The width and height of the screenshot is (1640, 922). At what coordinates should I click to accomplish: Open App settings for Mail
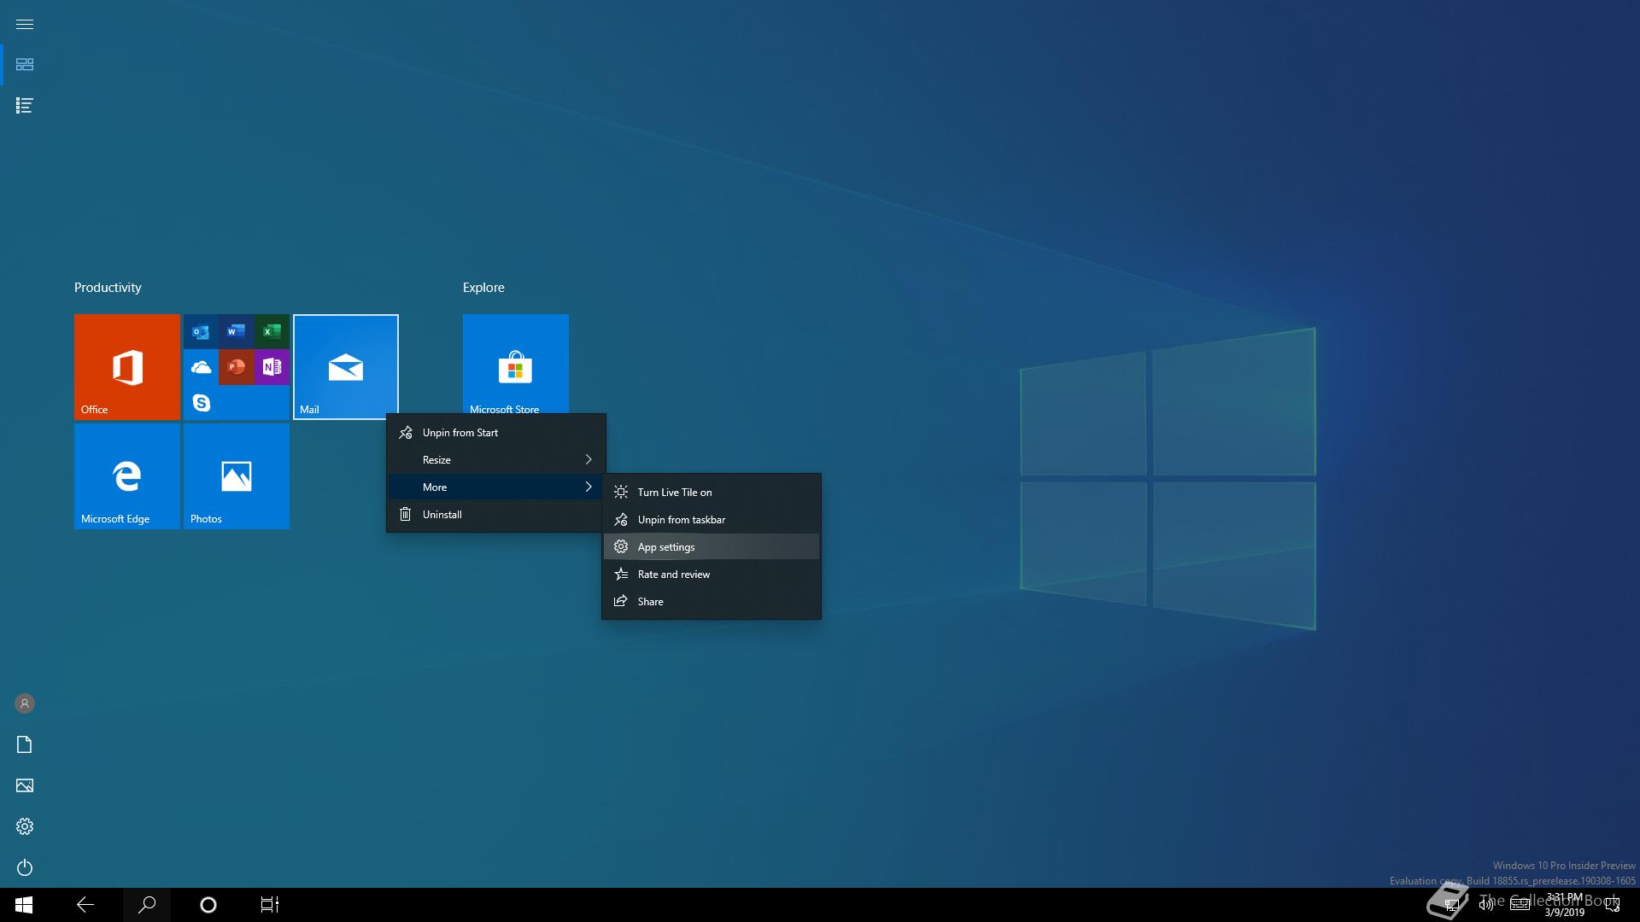712,547
